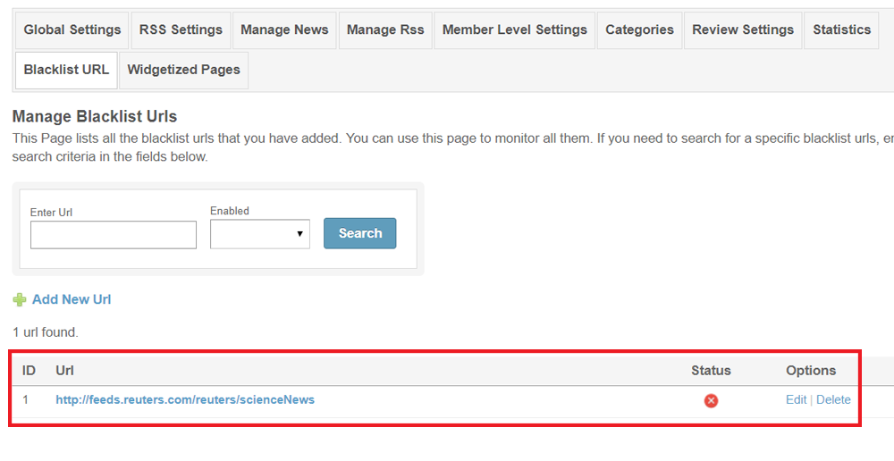
Task: Open the Widgetized Pages tab
Action: click(183, 70)
